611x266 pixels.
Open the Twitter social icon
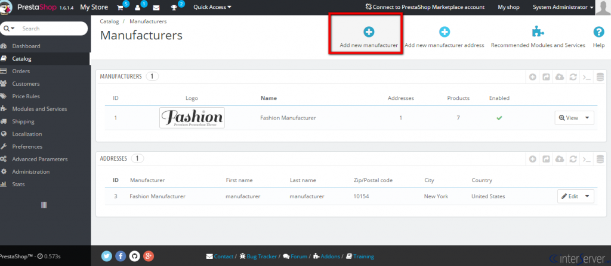pos(107,256)
